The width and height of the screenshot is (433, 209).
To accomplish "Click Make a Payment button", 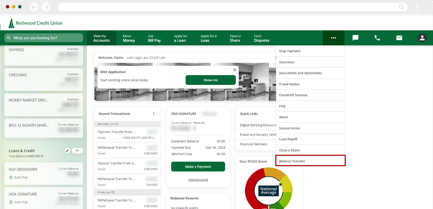I will [198, 167].
